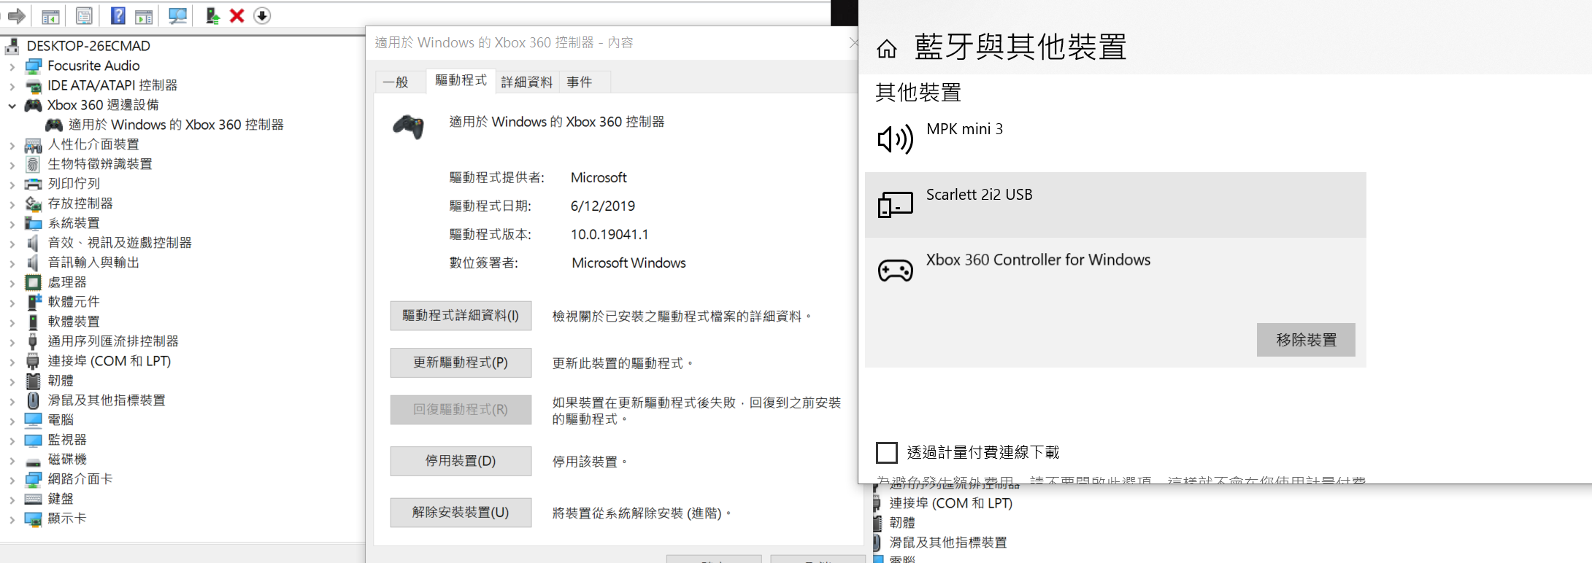Click driver version value 10.0.19041.1

click(610, 235)
